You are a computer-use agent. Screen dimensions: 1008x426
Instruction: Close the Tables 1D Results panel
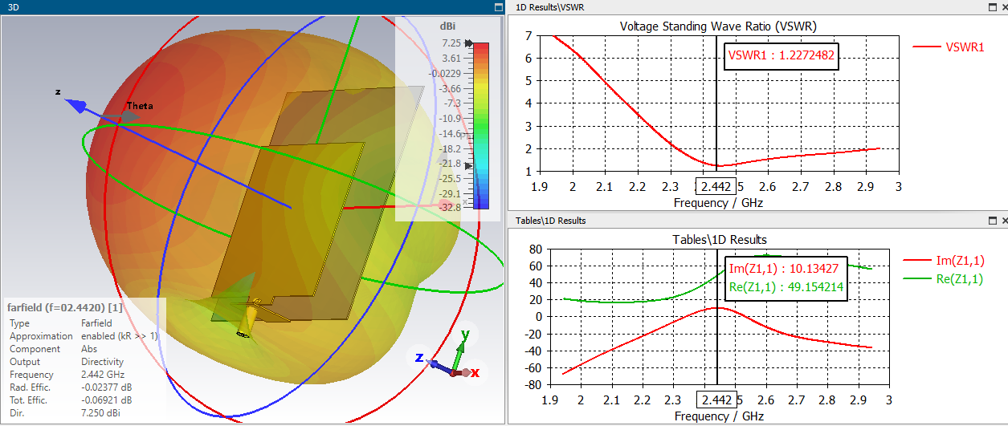tap(1004, 220)
